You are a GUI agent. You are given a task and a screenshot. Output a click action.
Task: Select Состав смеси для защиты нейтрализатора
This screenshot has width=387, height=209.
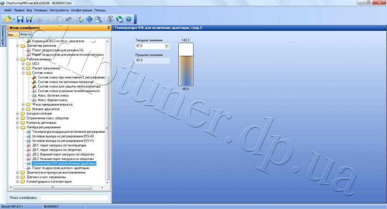69,86
